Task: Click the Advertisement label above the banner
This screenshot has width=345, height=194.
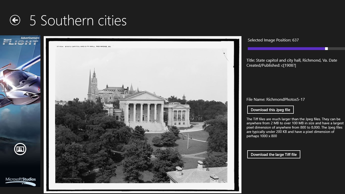Action: 30,38
